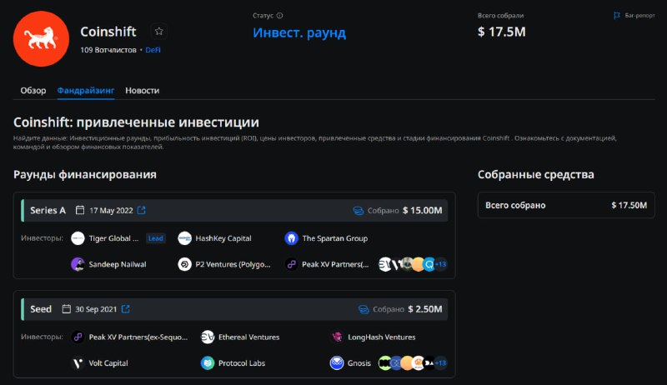Click the P2 Ventures logo

tap(184, 264)
